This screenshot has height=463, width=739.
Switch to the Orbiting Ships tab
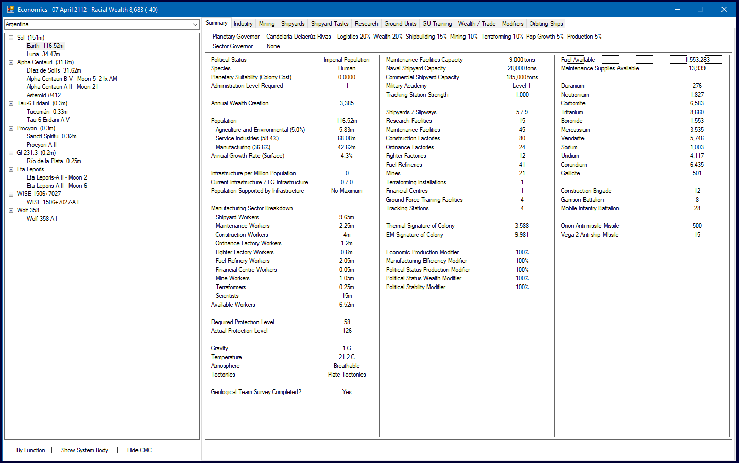pyautogui.click(x=546, y=24)
